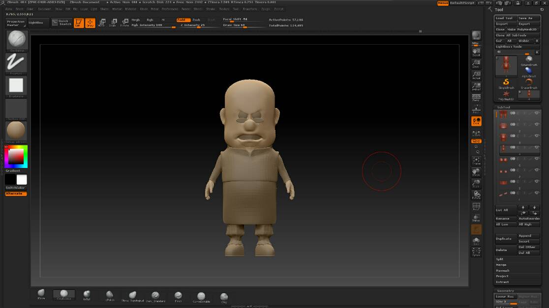
Task: Click the Quick Sketch button
Action: (61, 23)
